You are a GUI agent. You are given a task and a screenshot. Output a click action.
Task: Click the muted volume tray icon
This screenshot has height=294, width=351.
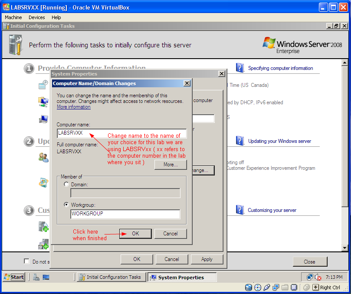(318, 277)
